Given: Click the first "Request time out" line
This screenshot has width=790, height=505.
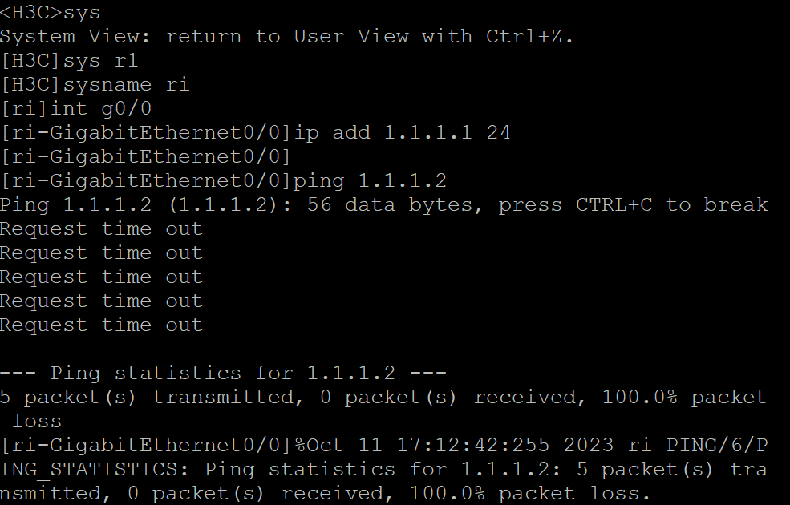Looking at the screenshot, I should (x=101, y=229).
